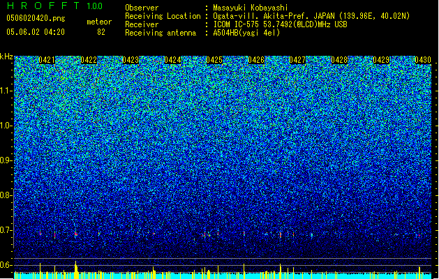The height and width of the screenshot is (279, 439).
Task: Click the version number 1.0.0
Action: pyautogui.click(x=94, y=6)
